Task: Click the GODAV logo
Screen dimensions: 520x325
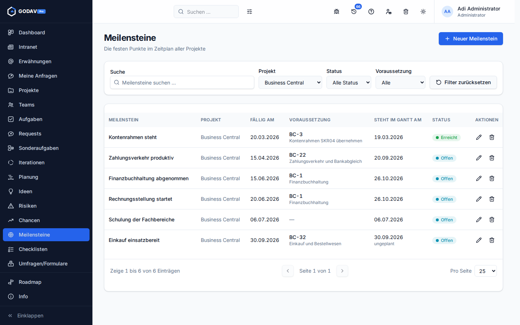Action: click(27, 12)
